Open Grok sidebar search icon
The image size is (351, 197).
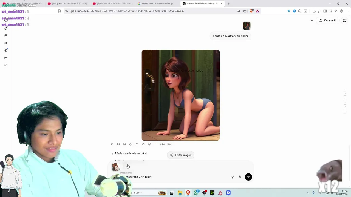click(6, 28)
